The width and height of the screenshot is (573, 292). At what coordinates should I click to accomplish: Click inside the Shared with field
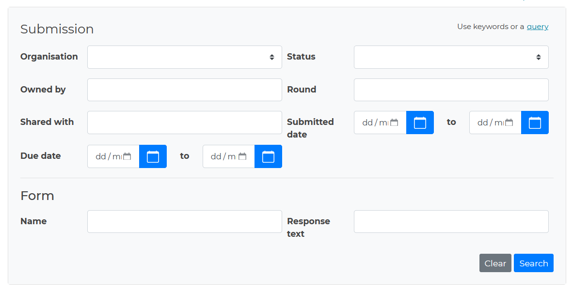click(184, 122)
